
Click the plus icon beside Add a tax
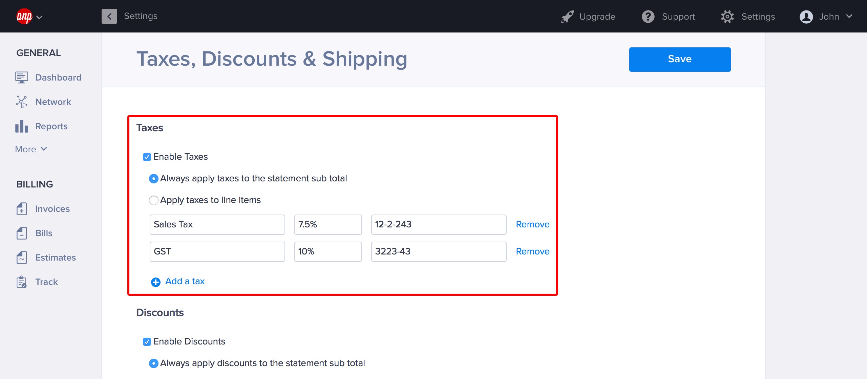click(155, 282)
